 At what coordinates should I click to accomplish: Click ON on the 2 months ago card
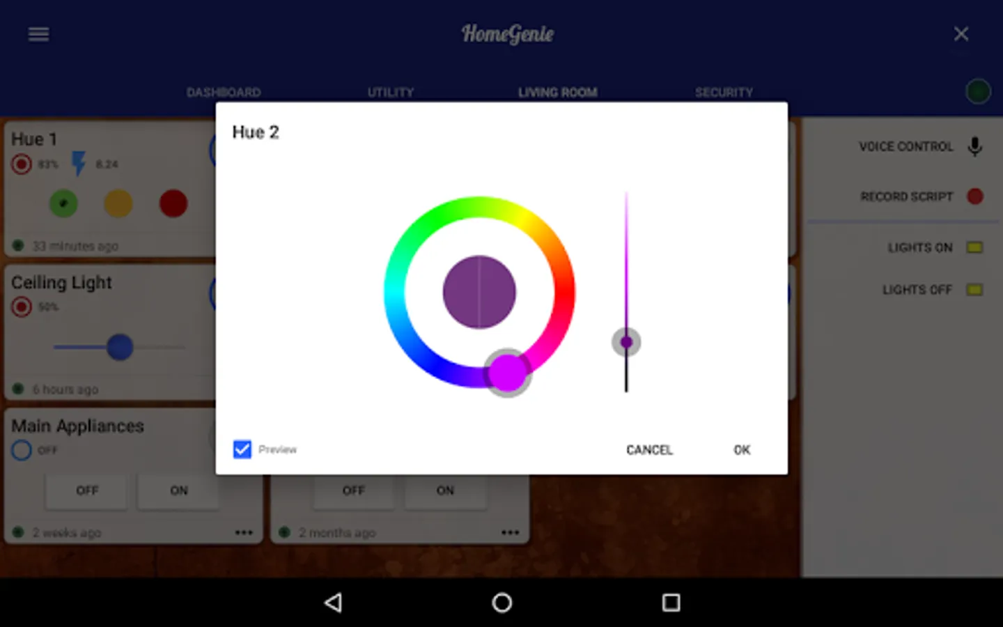(x=445, y=490)
